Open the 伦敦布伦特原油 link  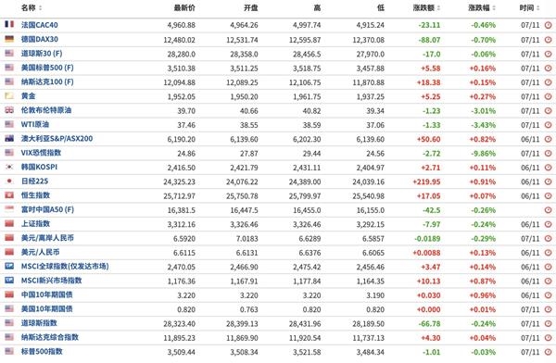pyautogui.click(x=46, y=110)
